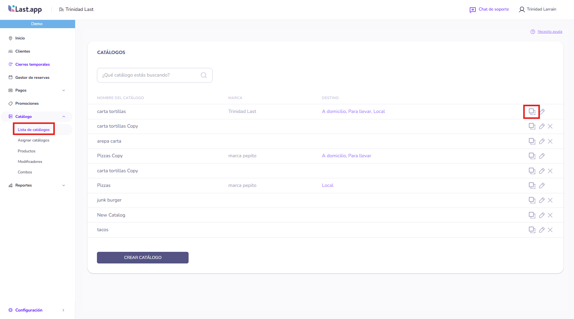Open the Trinidad Larrain user profile
574x319 pixels.
(538, 9)
